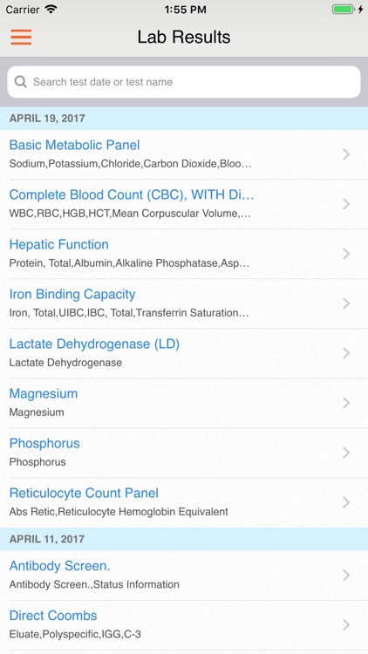Click the April 11, 2017 section header

click(x=184, y=539)
